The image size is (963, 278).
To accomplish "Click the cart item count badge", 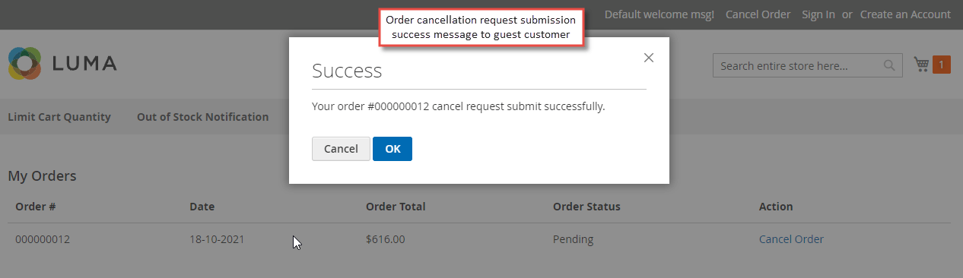I will click(x=941, y=65).
